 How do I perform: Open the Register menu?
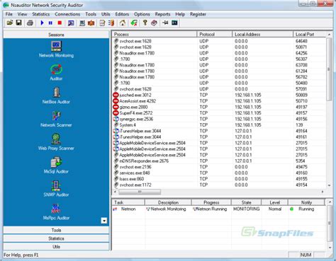pos(198,14)
